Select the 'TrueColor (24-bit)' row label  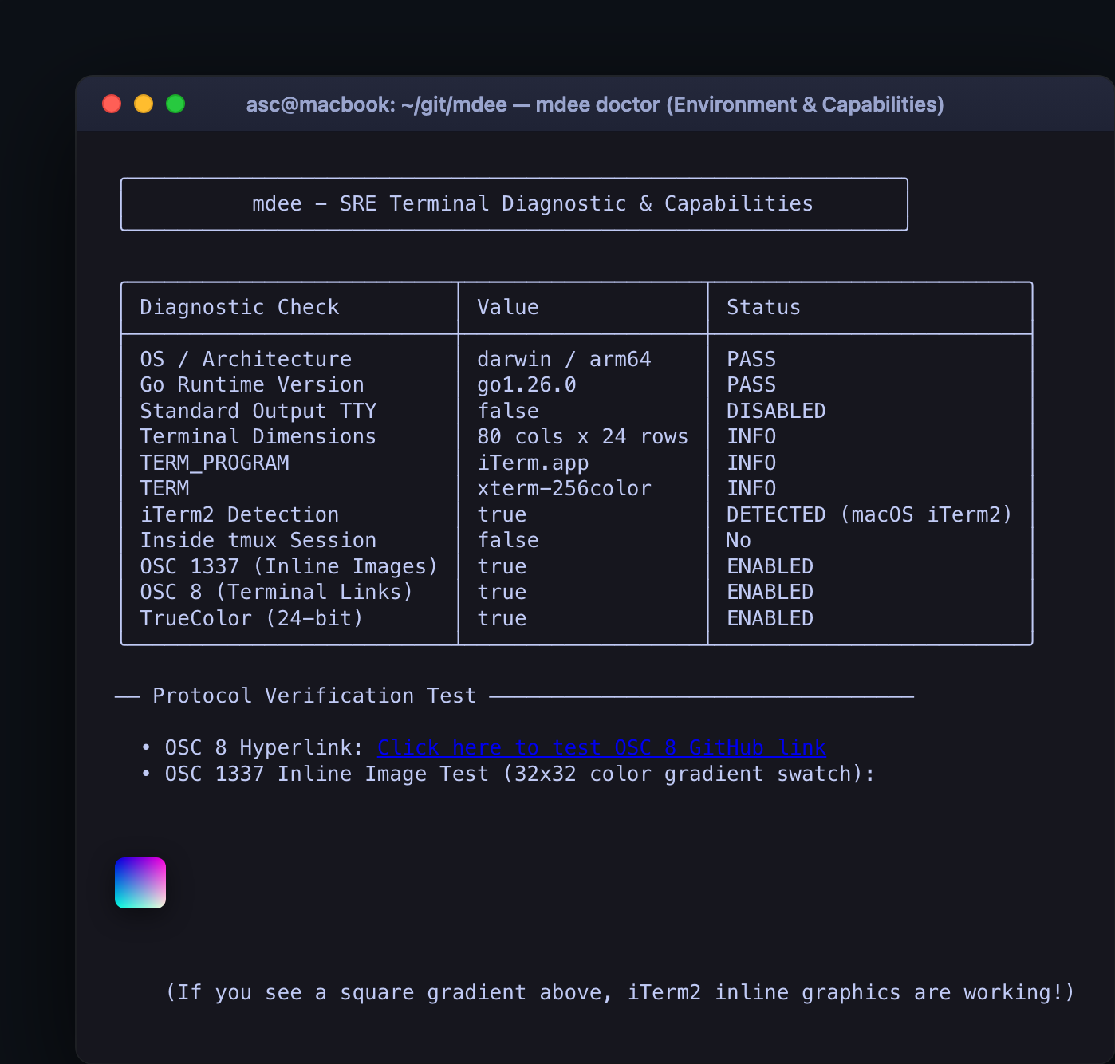252,618
